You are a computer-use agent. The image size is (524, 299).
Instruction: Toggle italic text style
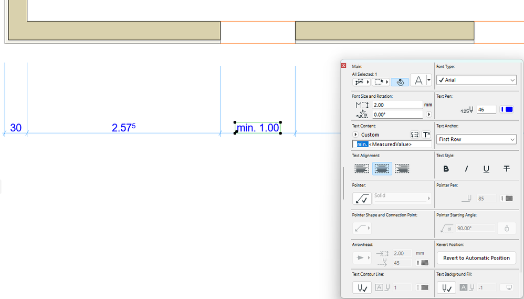point(466,169)
